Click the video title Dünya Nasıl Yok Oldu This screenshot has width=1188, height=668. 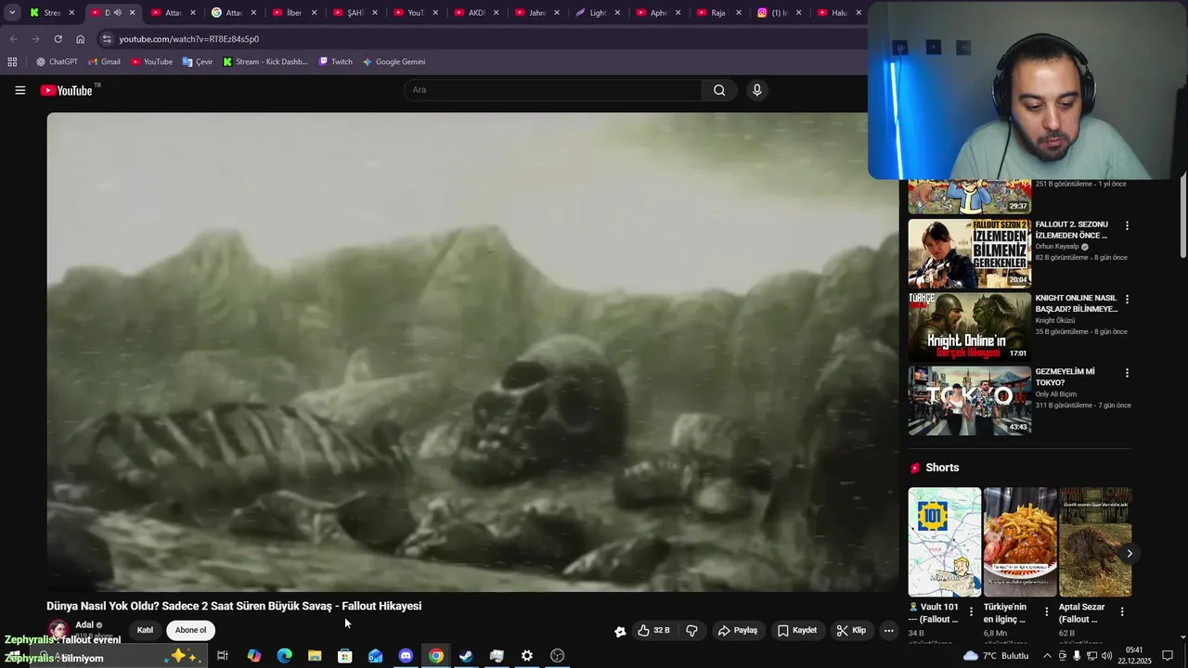pyautogui.click(x=234, y=606)
